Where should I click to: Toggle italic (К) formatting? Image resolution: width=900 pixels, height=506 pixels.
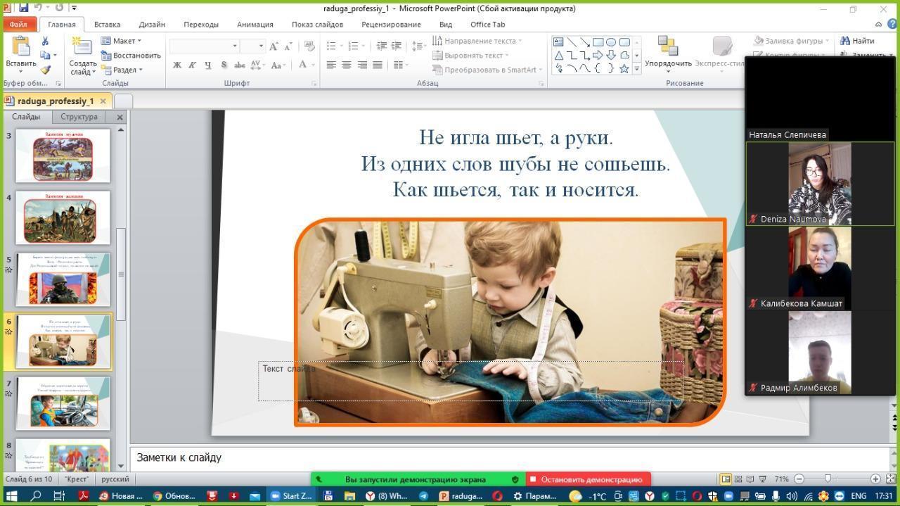[x=192, y=65]
